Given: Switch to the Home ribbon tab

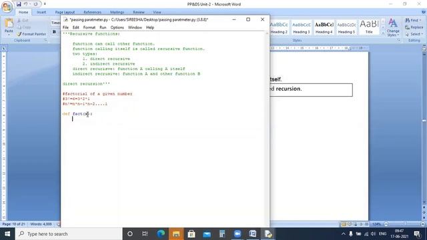Looking at the screenshot, I should 23,12.
